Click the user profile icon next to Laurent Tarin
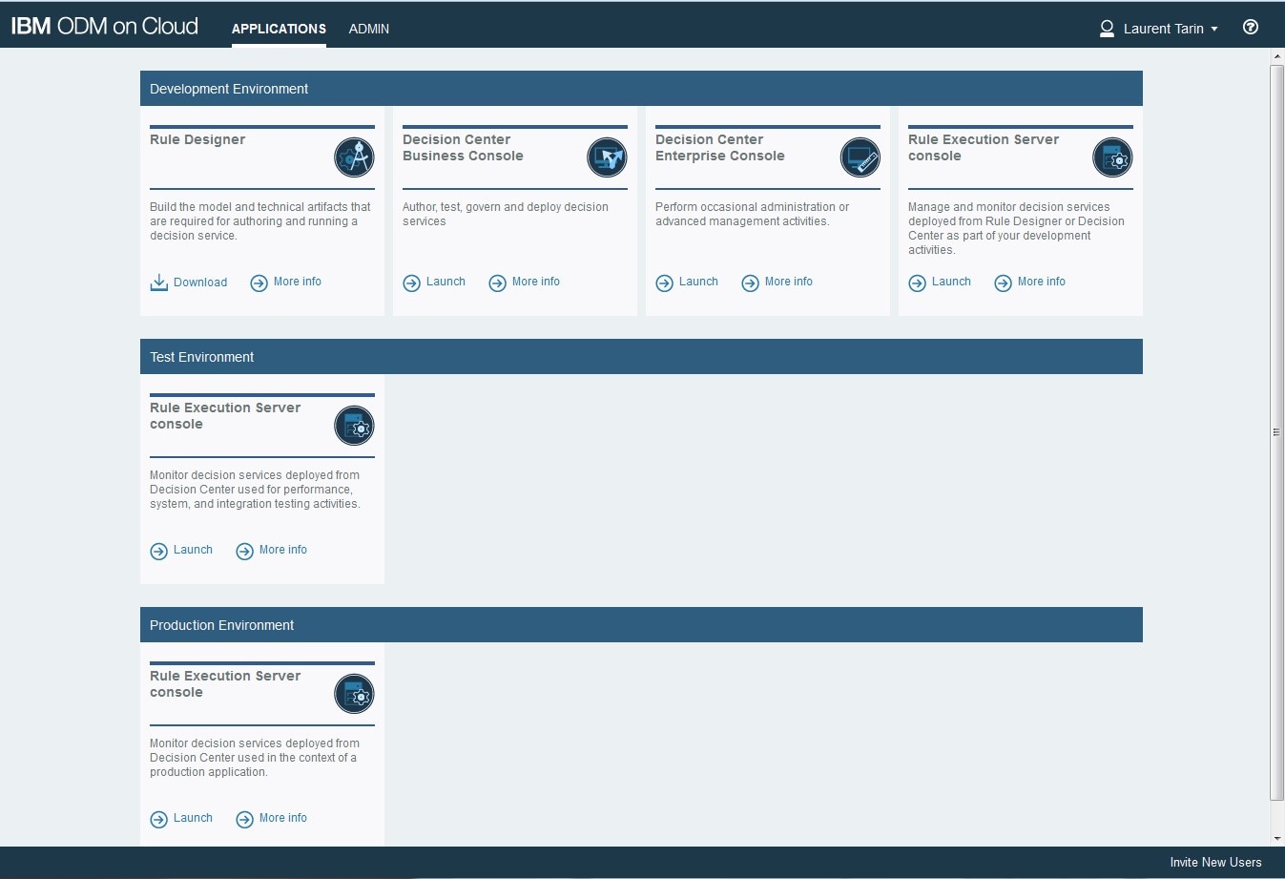The width and height of the screenshot is (1285, 879). click(1107, 29)
